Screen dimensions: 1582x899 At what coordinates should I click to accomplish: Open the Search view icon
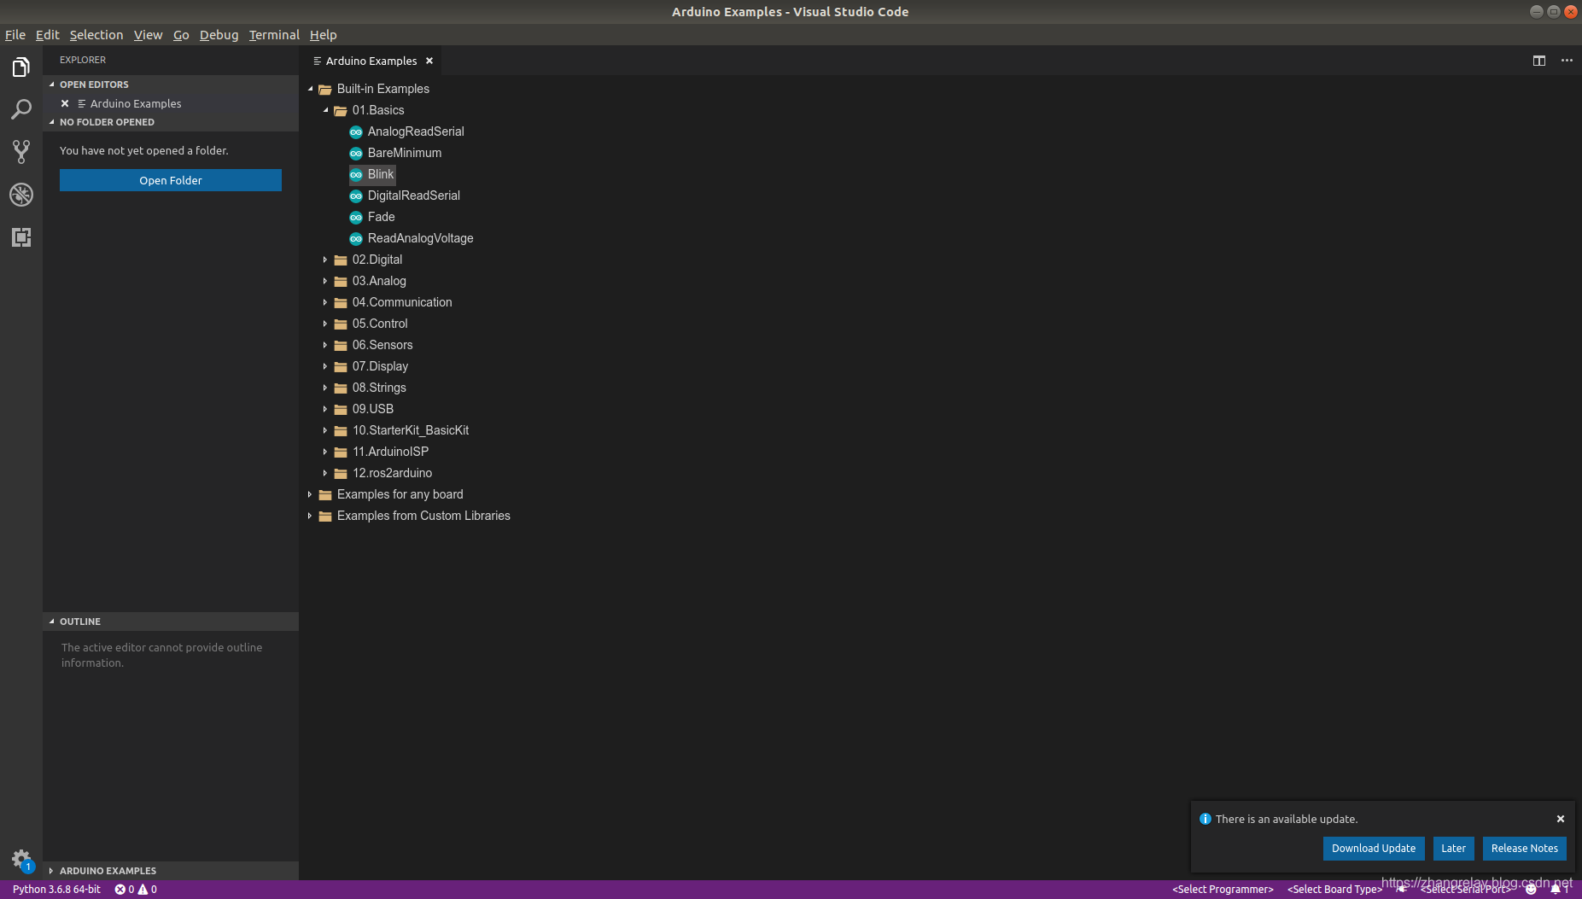point(21,109)
